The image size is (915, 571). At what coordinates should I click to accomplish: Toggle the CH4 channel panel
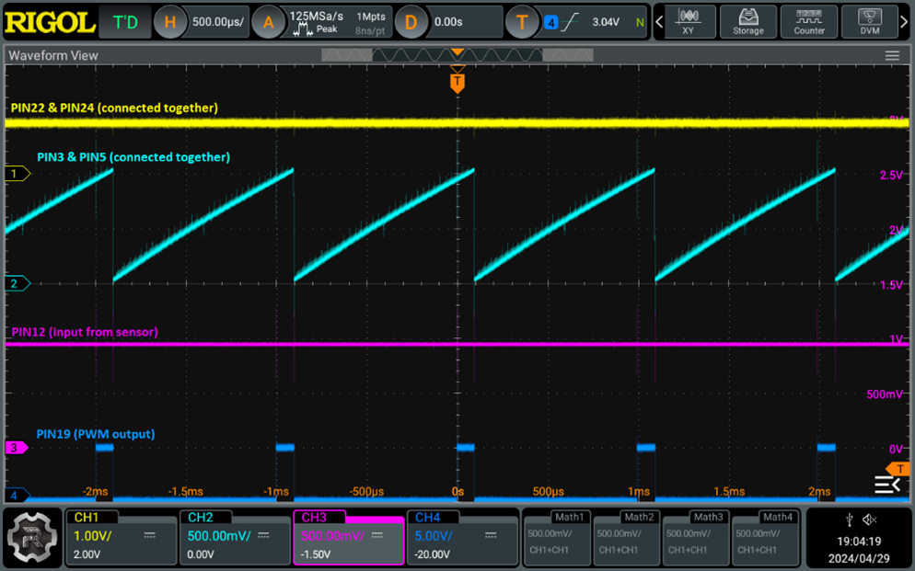coord(461,537)
